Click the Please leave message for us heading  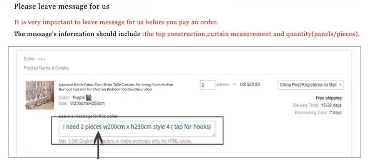(61, 7)
